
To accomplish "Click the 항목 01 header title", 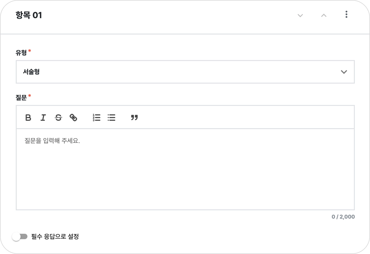I will (29, 15).
